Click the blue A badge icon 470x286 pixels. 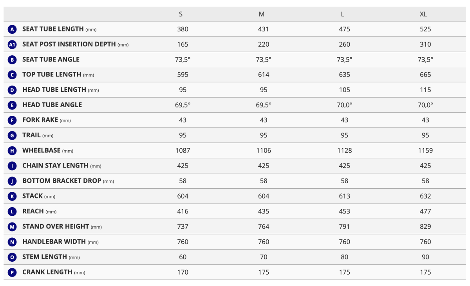[x=12, y=29]
